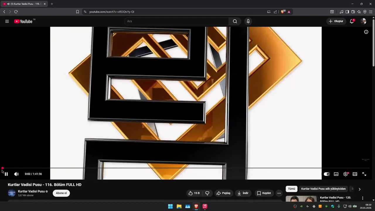Select the Kurtlar Vadisi Pusu tab

pos(24,4)
